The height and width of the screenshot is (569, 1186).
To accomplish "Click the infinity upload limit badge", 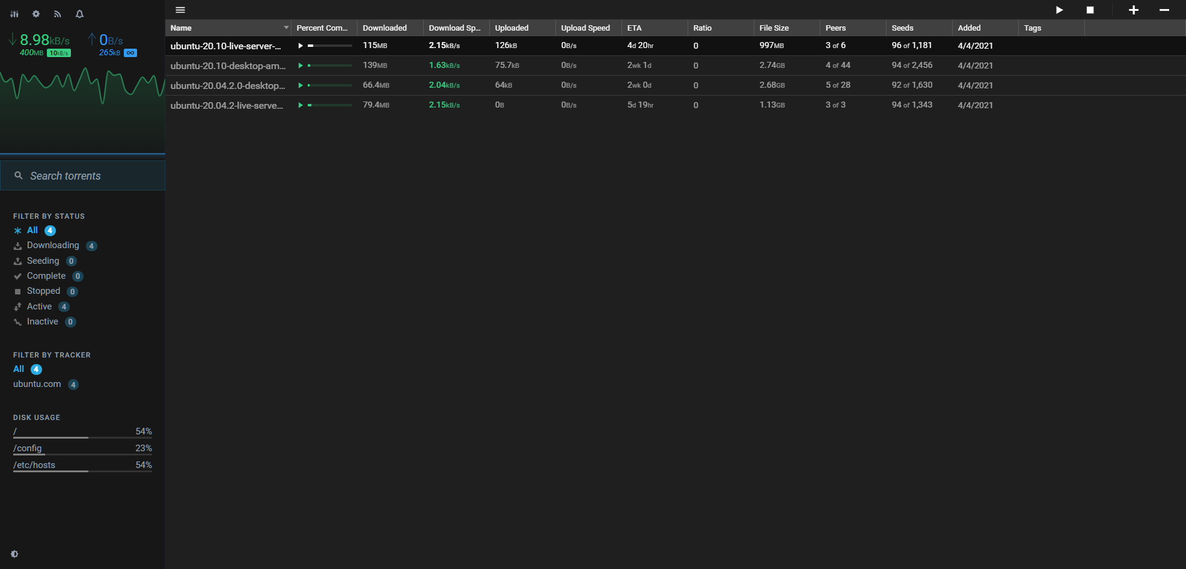I will coord(130,53).
